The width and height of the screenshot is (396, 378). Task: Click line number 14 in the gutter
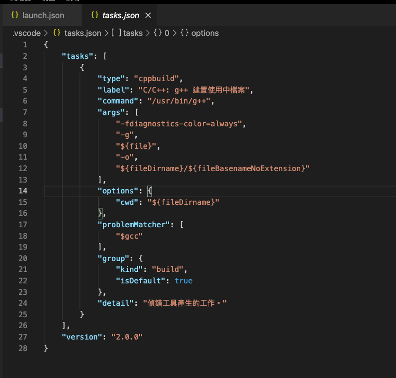pos(22,191)
